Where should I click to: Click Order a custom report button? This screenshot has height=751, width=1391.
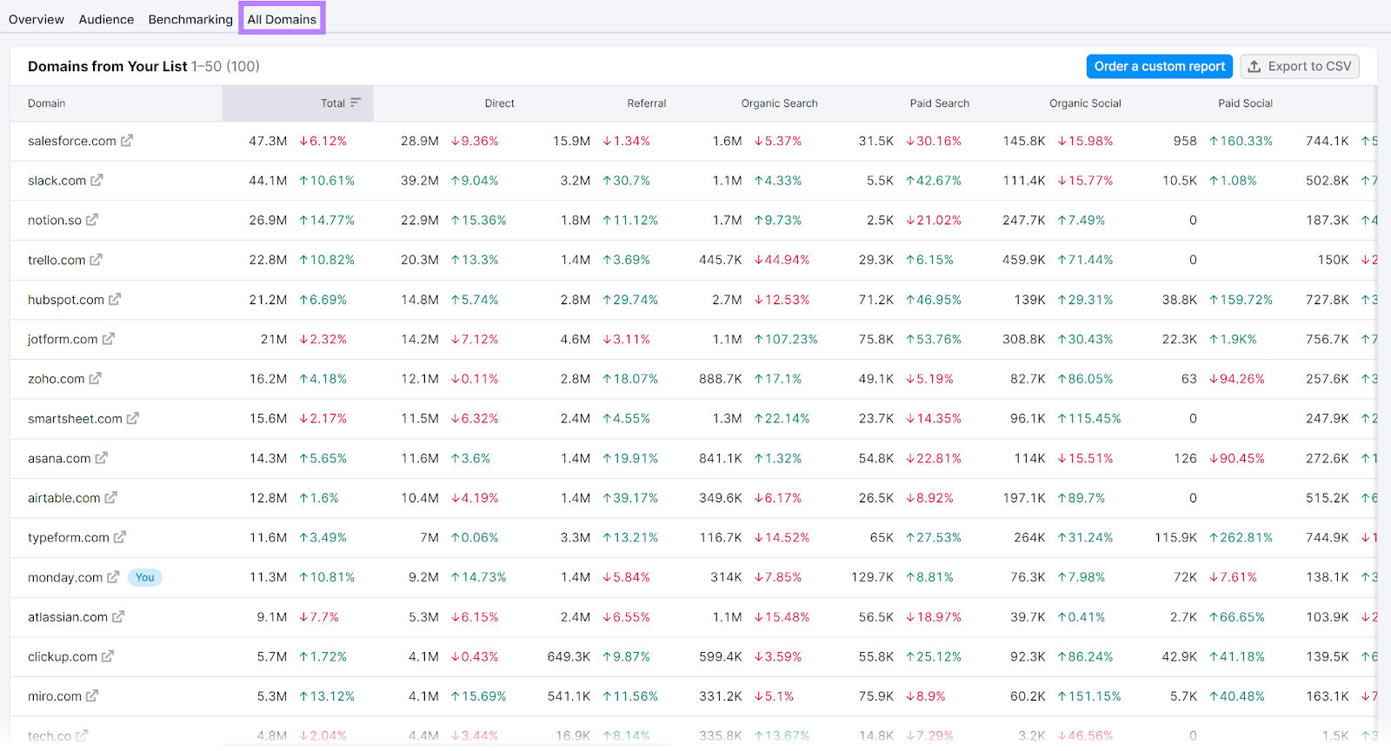click(1159, 66)
